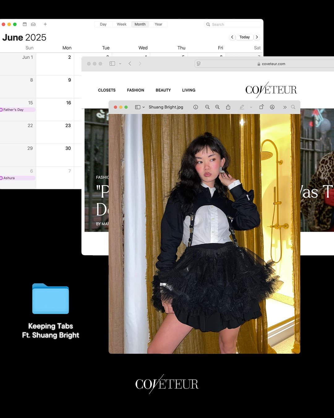Click the Today button in Calendar
Image resolution: width=334 pixels, height=418 pixels.
click(x=244, y=37)
